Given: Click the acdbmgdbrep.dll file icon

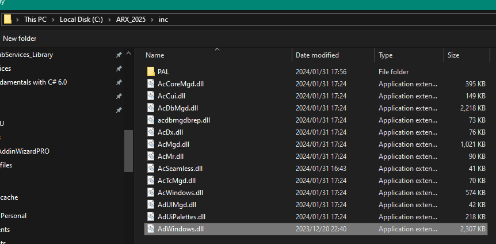Looking at the screenshot, I should [x=151, y=120].
